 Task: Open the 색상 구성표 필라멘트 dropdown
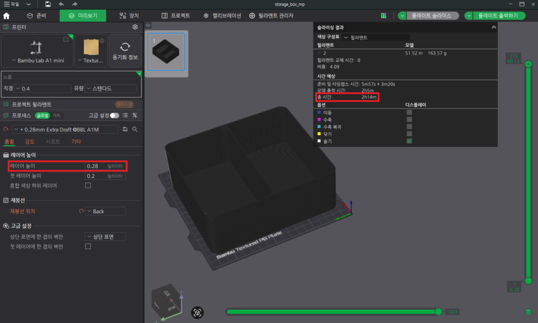click(x=376, y=37)
